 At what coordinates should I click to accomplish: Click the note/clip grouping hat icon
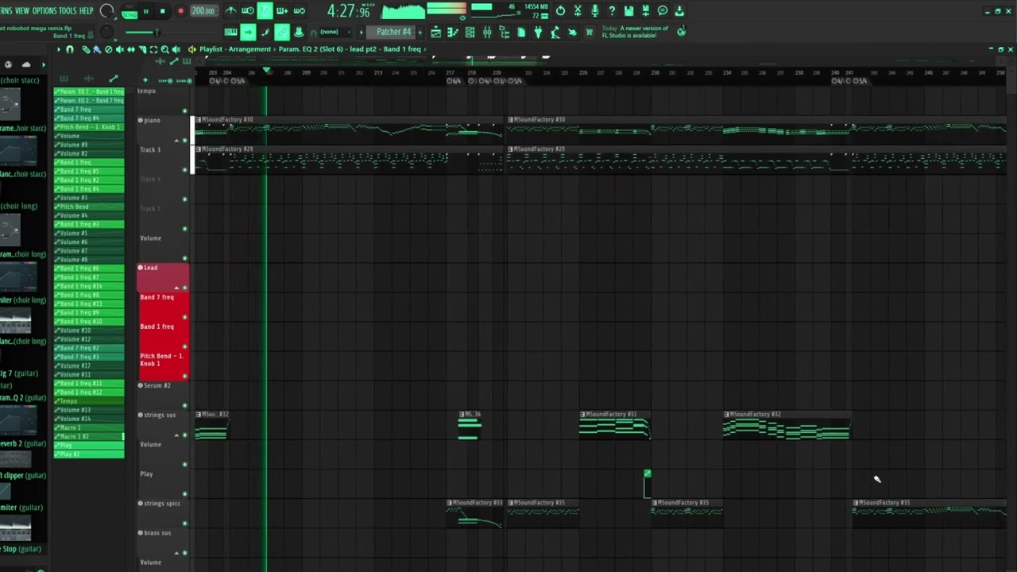[x=299, y=32]
